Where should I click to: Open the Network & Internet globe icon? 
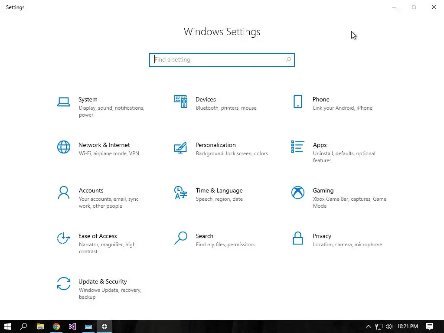click(x=64, y=147)
